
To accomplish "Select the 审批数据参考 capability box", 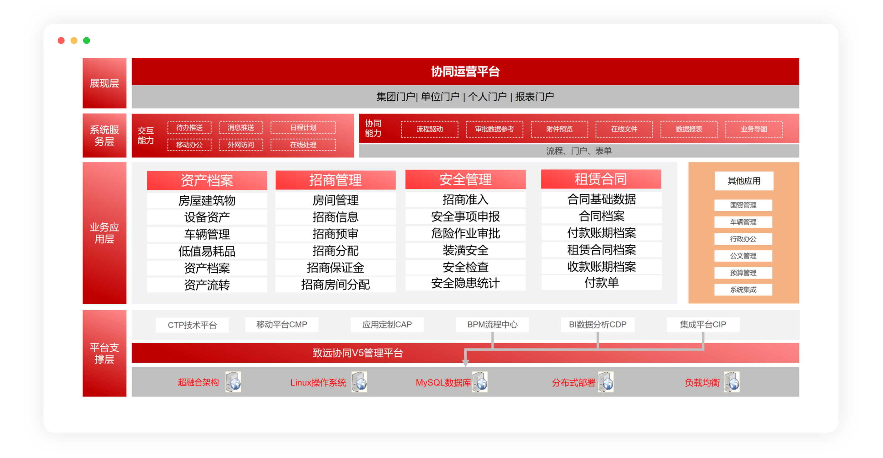I will (x=494, y=129).
